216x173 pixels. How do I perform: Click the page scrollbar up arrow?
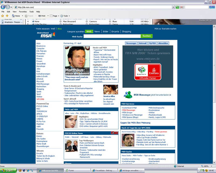coord(214,26)
